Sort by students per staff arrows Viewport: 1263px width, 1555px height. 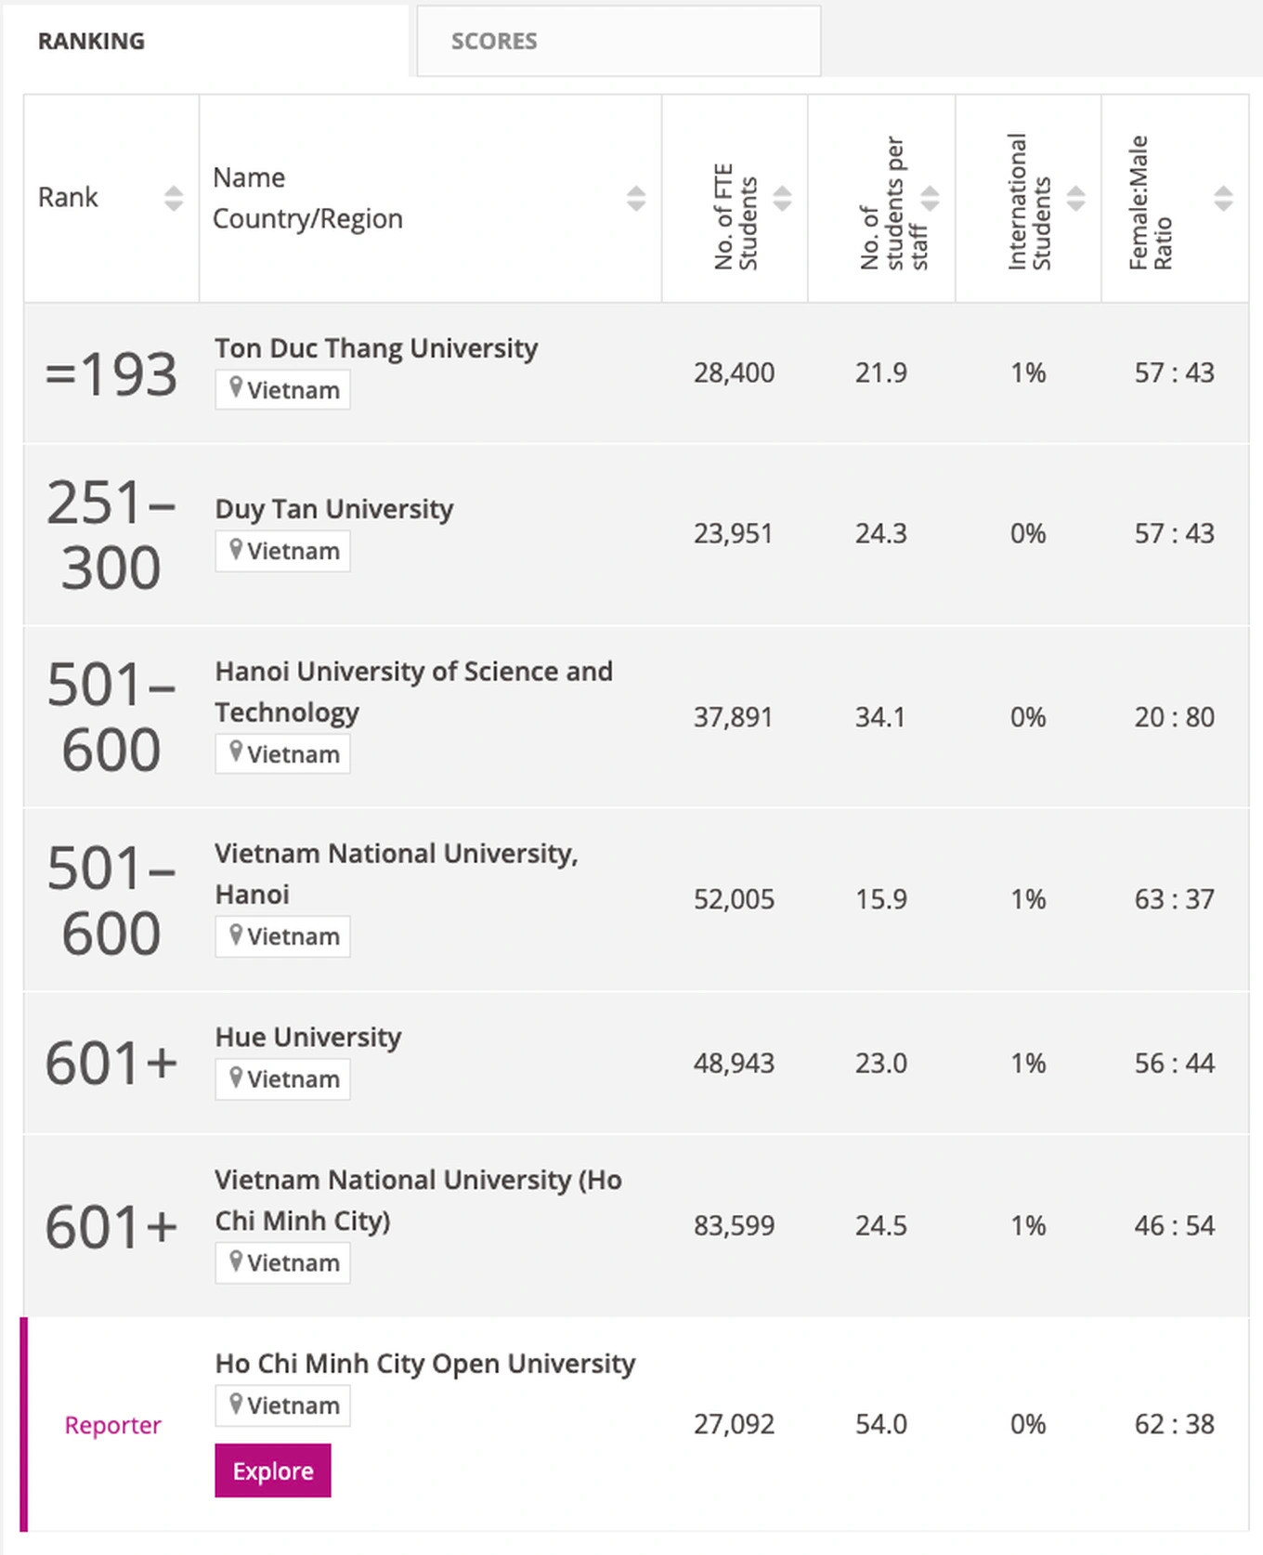point(930,198)
